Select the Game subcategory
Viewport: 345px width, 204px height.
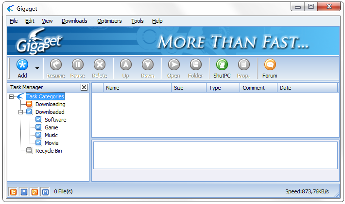coord(52,127)
